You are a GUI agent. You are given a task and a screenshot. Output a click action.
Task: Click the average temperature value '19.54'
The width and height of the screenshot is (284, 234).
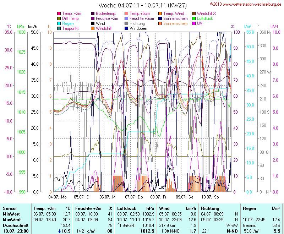pos(65,225)
